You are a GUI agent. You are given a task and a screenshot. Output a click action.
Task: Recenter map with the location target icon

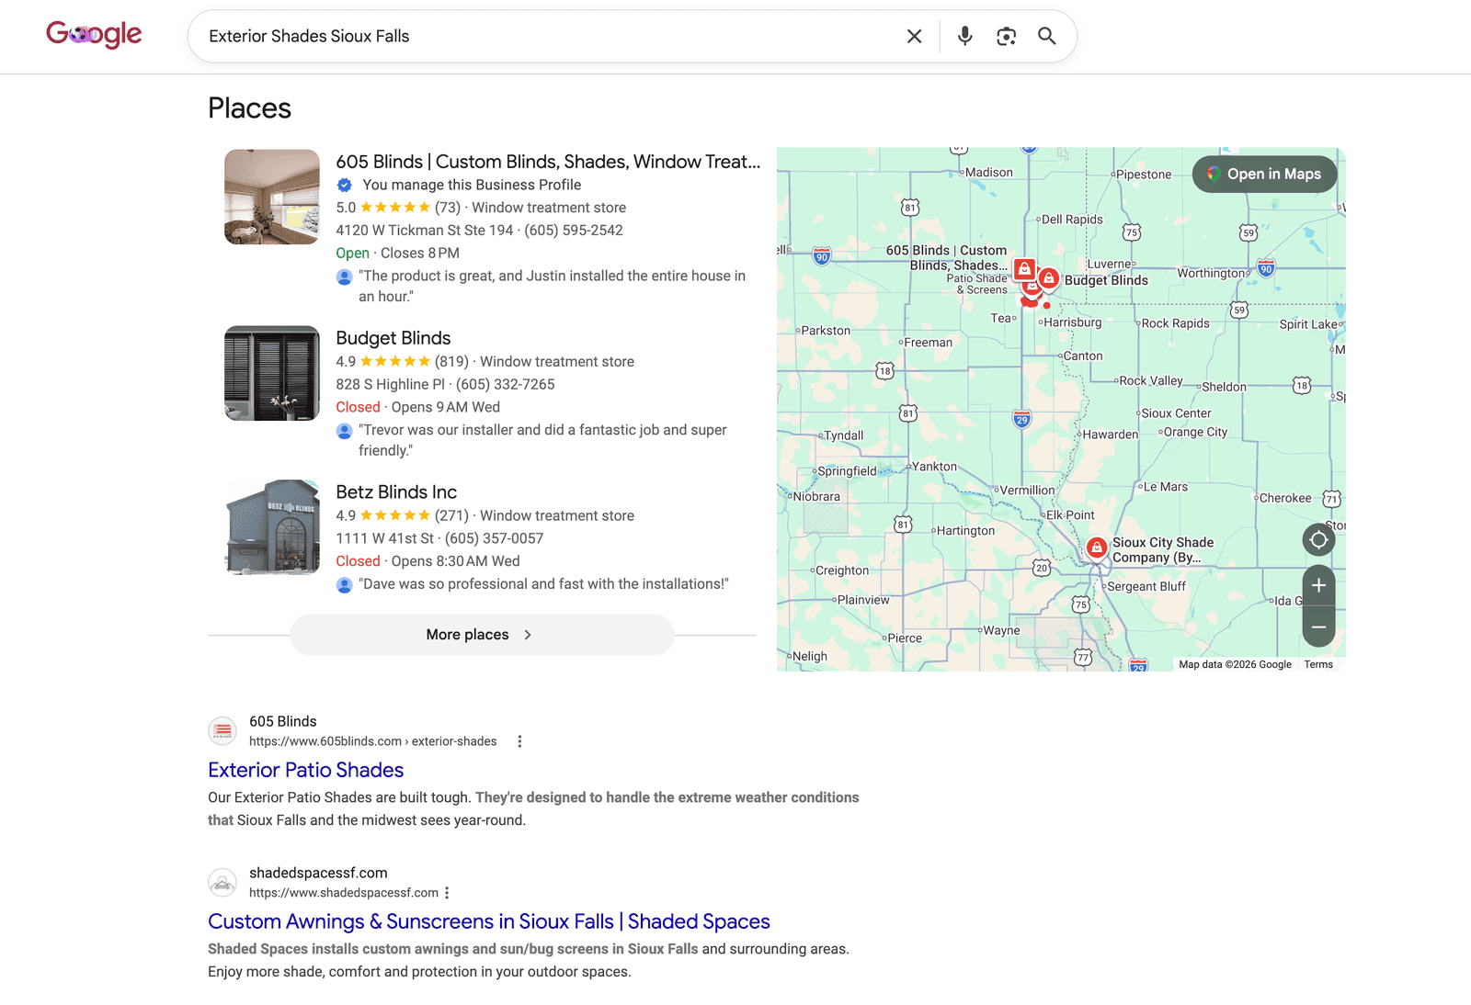pos(1318,539)
